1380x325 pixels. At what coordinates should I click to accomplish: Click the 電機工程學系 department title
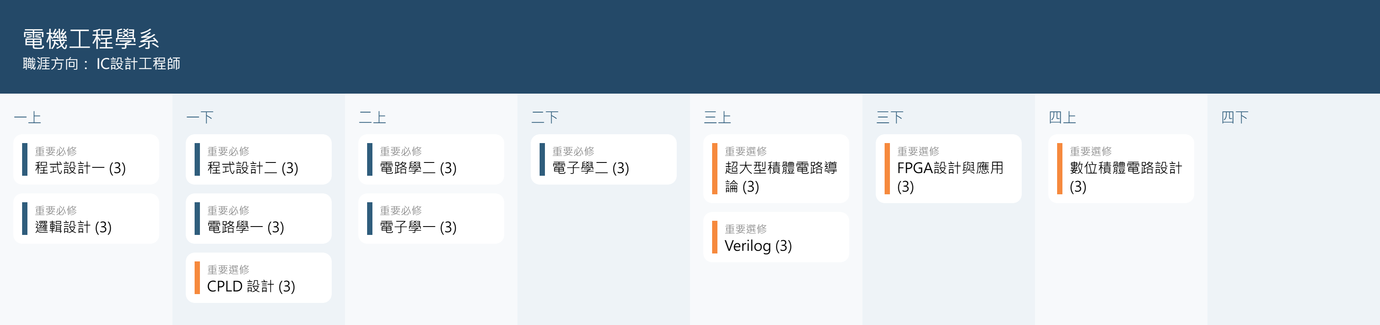tap(91, 40)
